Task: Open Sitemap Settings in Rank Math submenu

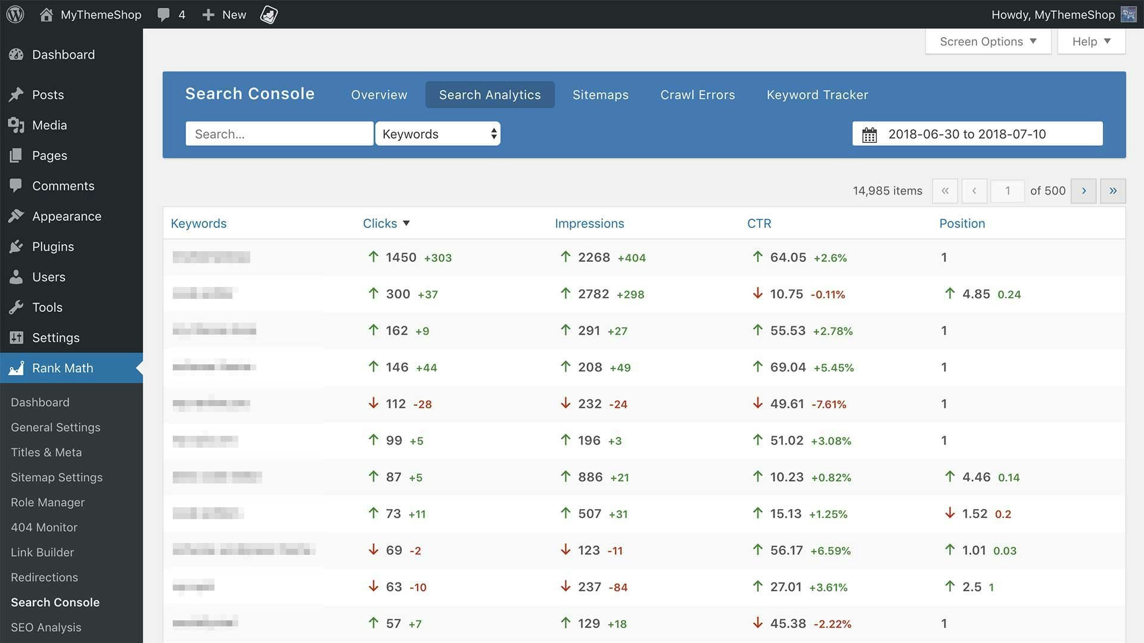Action: click(x=57, y=477)
